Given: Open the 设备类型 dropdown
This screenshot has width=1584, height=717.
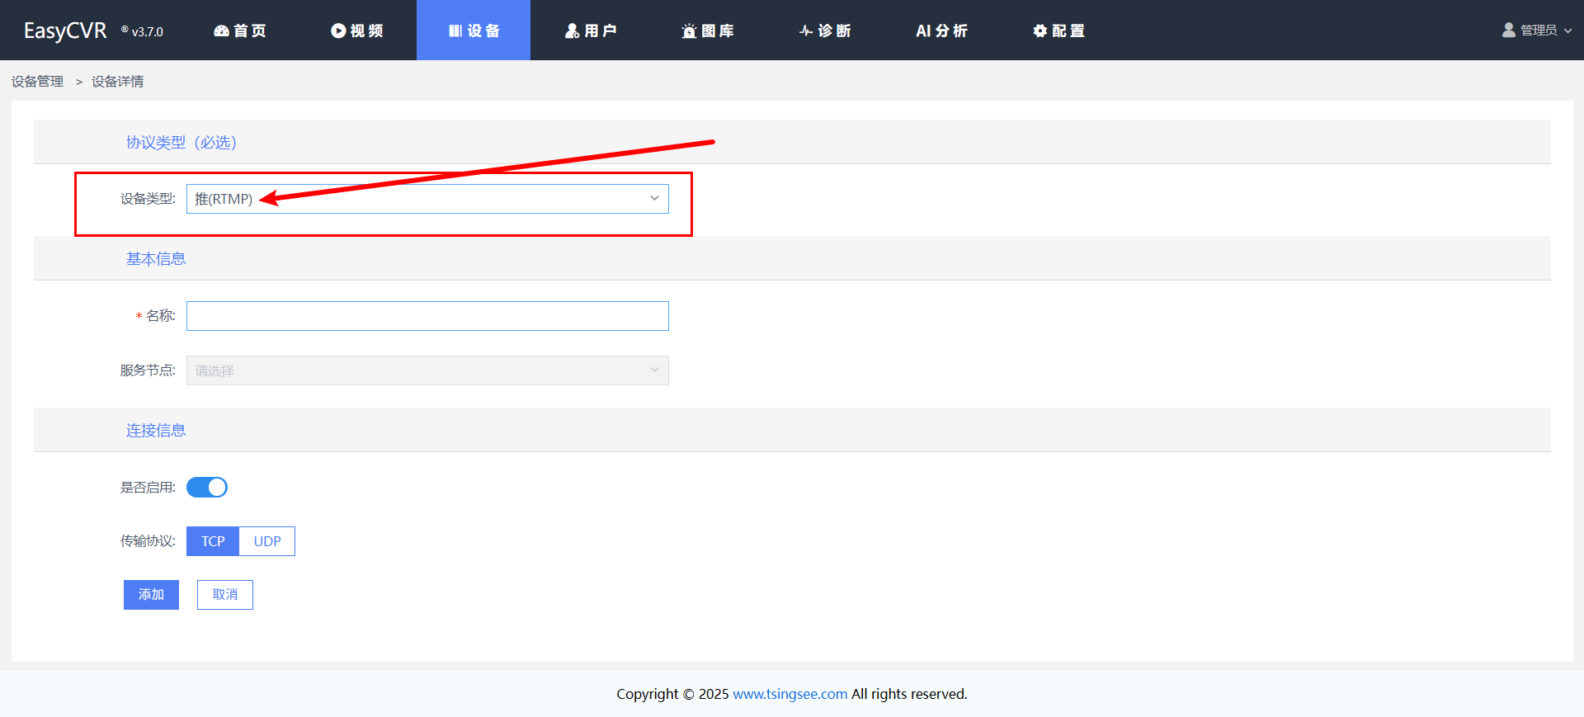Looking at the screenshot, I should 427,199.
